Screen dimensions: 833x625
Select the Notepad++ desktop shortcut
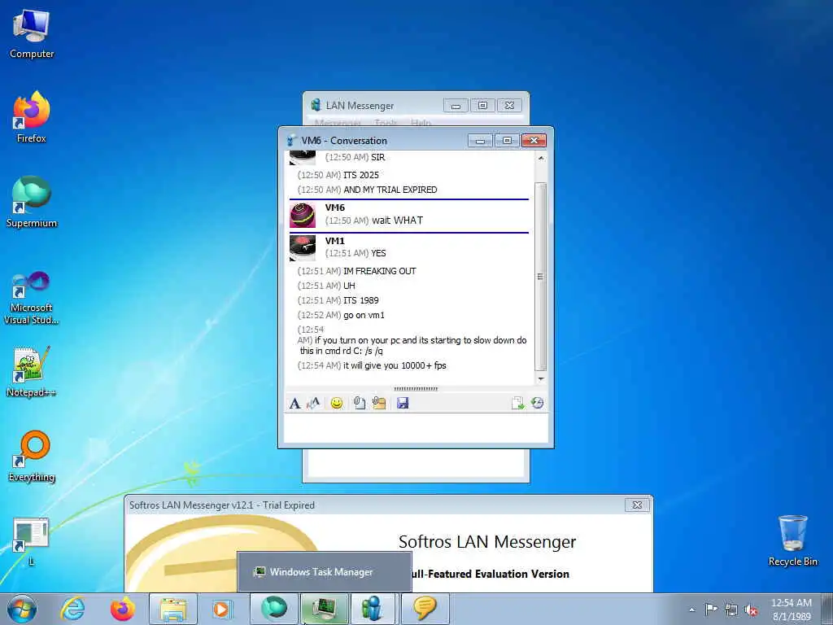pyautogui.click(x=32, y=372)
